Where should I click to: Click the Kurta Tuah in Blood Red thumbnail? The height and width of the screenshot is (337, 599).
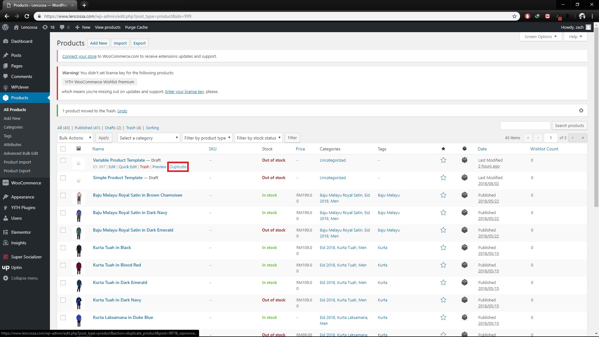click(79, 268)
